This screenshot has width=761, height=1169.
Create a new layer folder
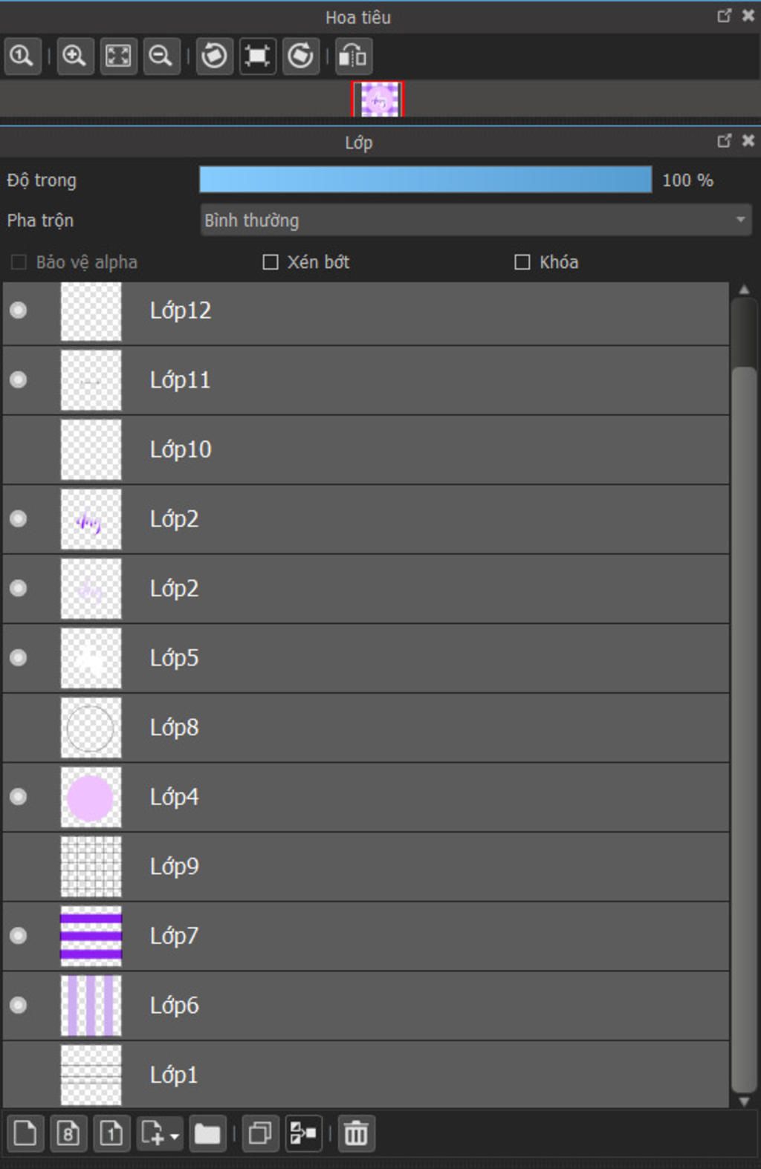point(207,1133)
